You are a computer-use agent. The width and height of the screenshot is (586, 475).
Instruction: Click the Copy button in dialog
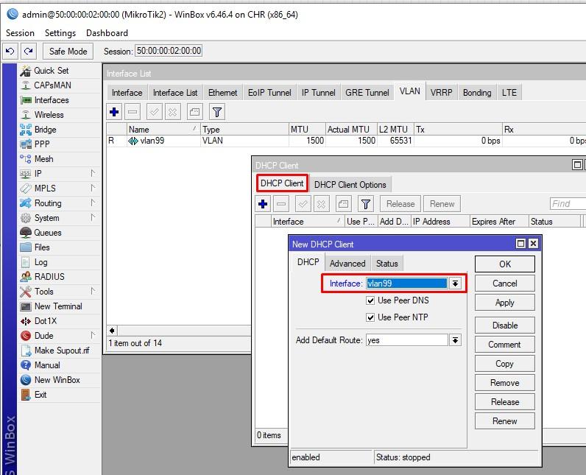[x=505, y=364]
